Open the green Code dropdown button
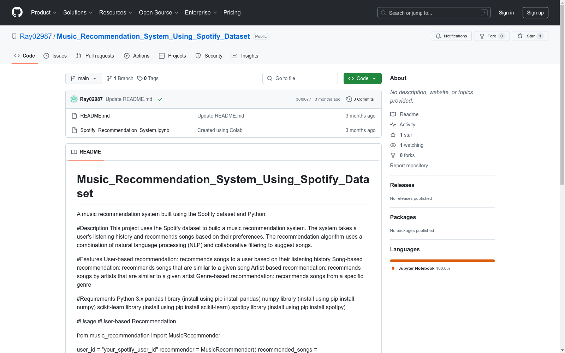The image size is (565, 353). point(362,78)
